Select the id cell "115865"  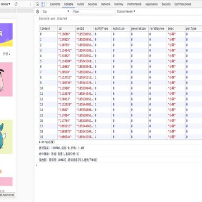(x=67, y=67)
